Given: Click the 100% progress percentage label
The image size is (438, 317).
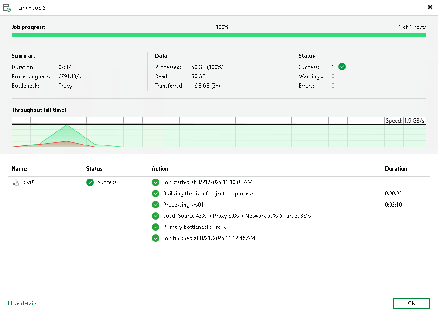Looking at the screenshot, I should coord(222,27).
